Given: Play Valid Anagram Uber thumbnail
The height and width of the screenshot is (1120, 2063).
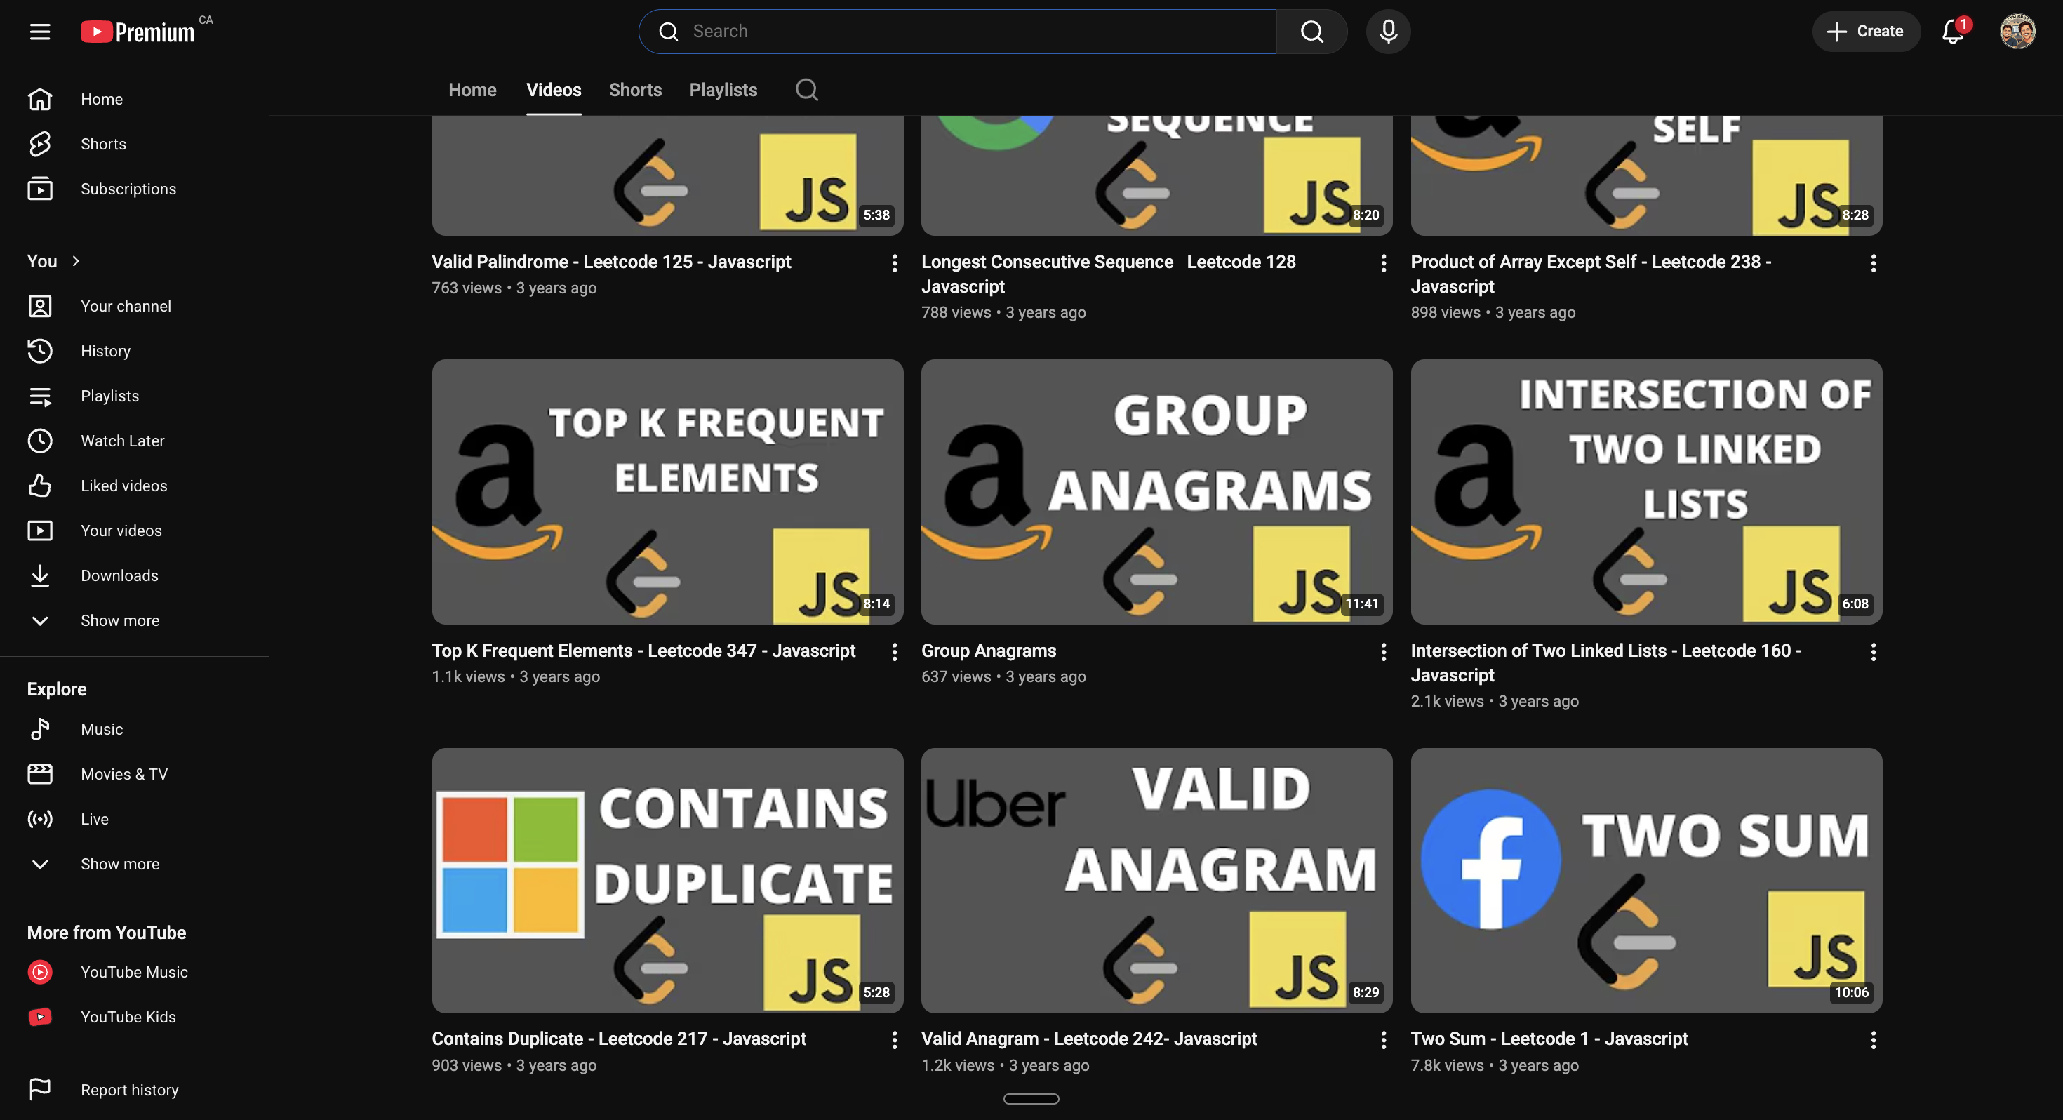Looking at the screenshot, I should [1156, 880].
